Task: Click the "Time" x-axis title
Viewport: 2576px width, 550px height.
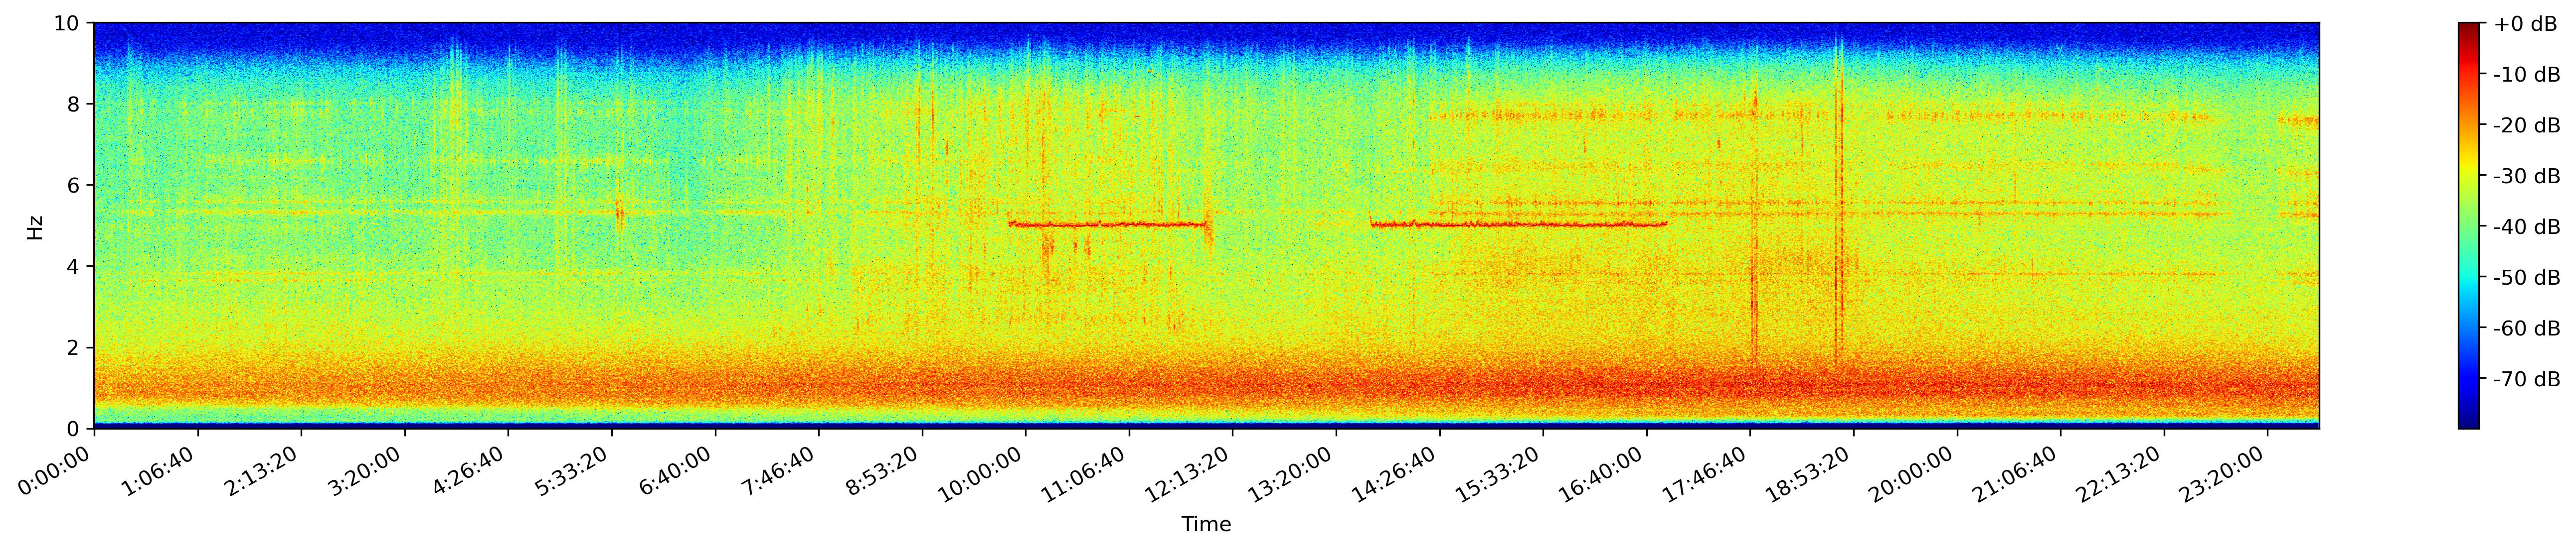Action: pyautogui.click(x=1206, y=525)
